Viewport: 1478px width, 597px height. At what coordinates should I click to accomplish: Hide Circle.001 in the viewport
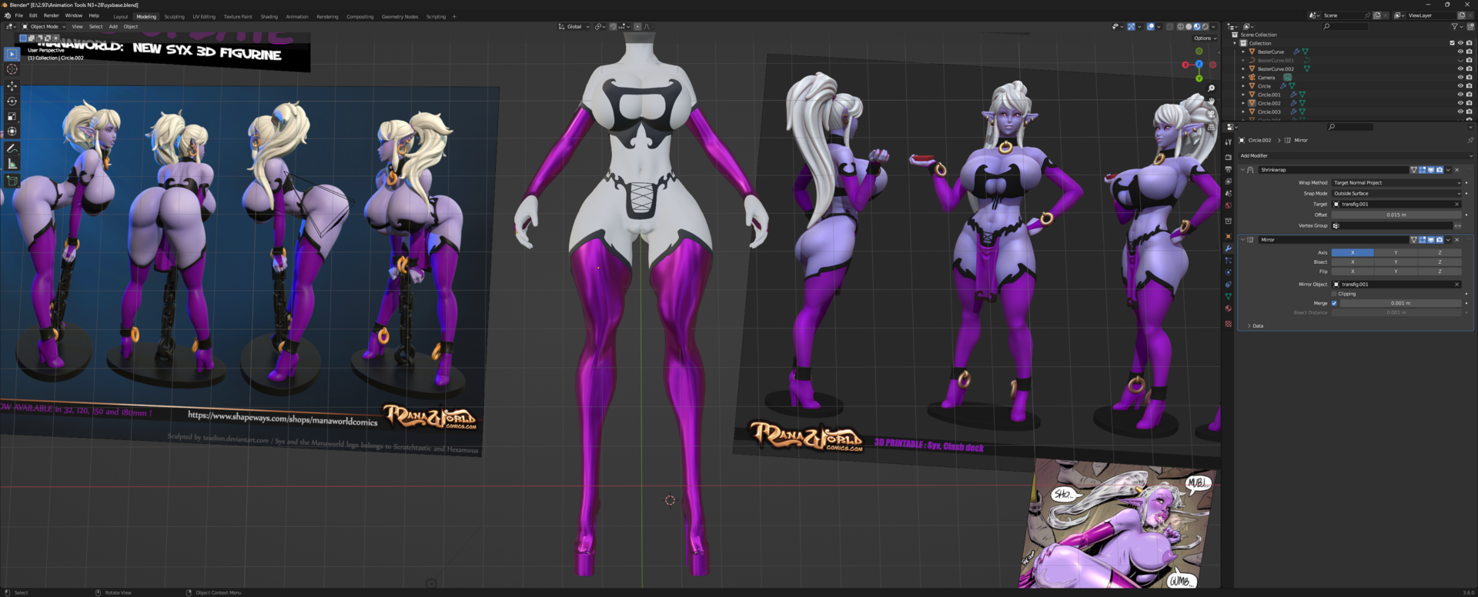1460,95
